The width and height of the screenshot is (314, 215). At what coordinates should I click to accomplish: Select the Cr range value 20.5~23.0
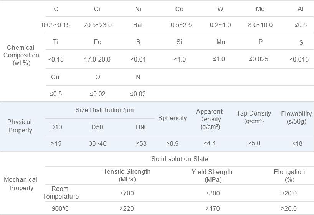pos(98,25)
